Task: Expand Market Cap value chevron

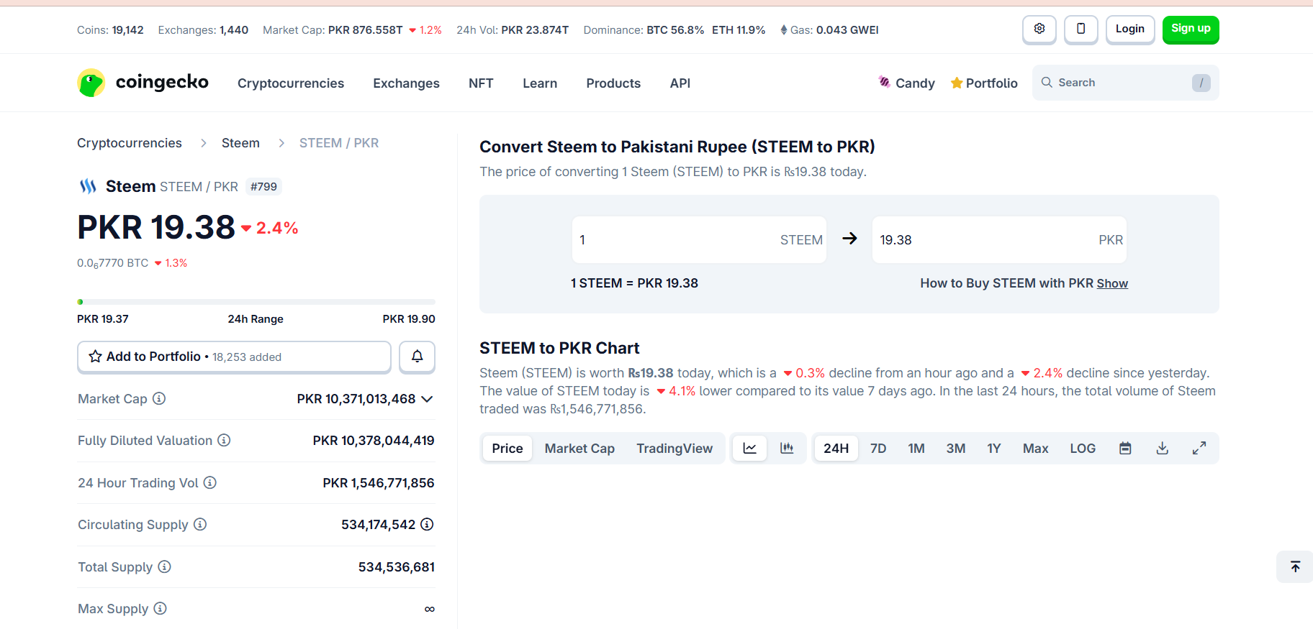Action: coord(427,399)
